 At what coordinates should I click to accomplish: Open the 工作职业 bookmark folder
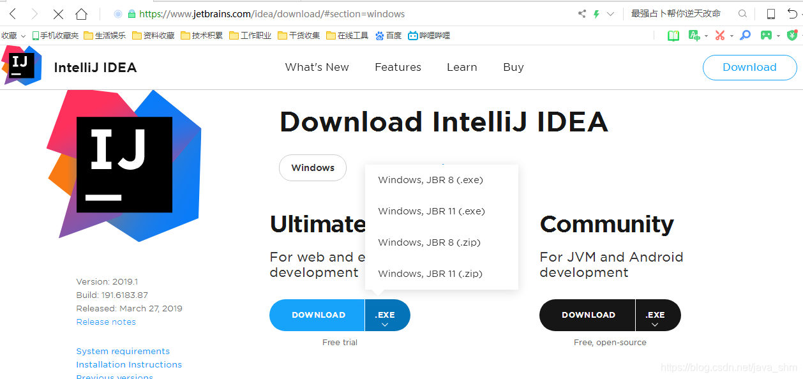(250, 36)
